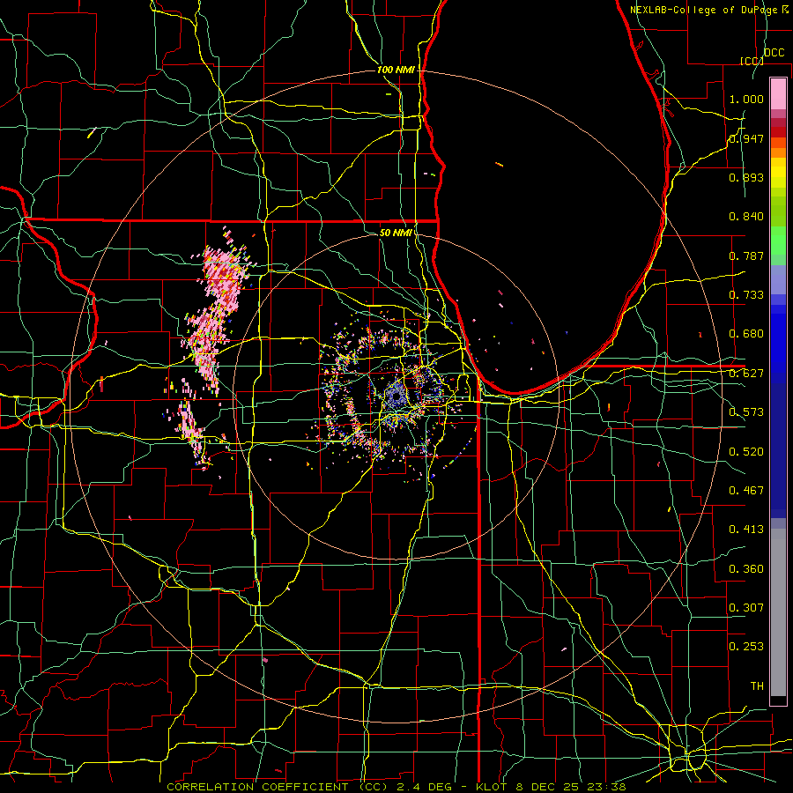This screenshot has width=793, height=793.
Task: Click the 0.520 scale value
Action: click(x=746, y=452)
